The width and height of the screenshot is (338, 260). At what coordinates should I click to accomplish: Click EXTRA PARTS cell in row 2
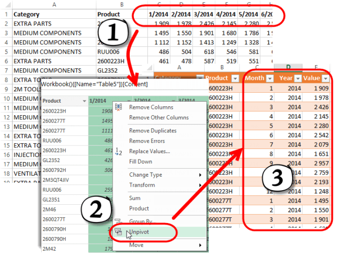click(54, 23)
